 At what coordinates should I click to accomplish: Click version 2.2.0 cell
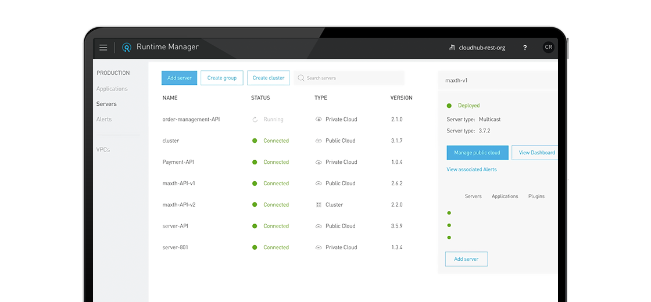click(397, 205)
